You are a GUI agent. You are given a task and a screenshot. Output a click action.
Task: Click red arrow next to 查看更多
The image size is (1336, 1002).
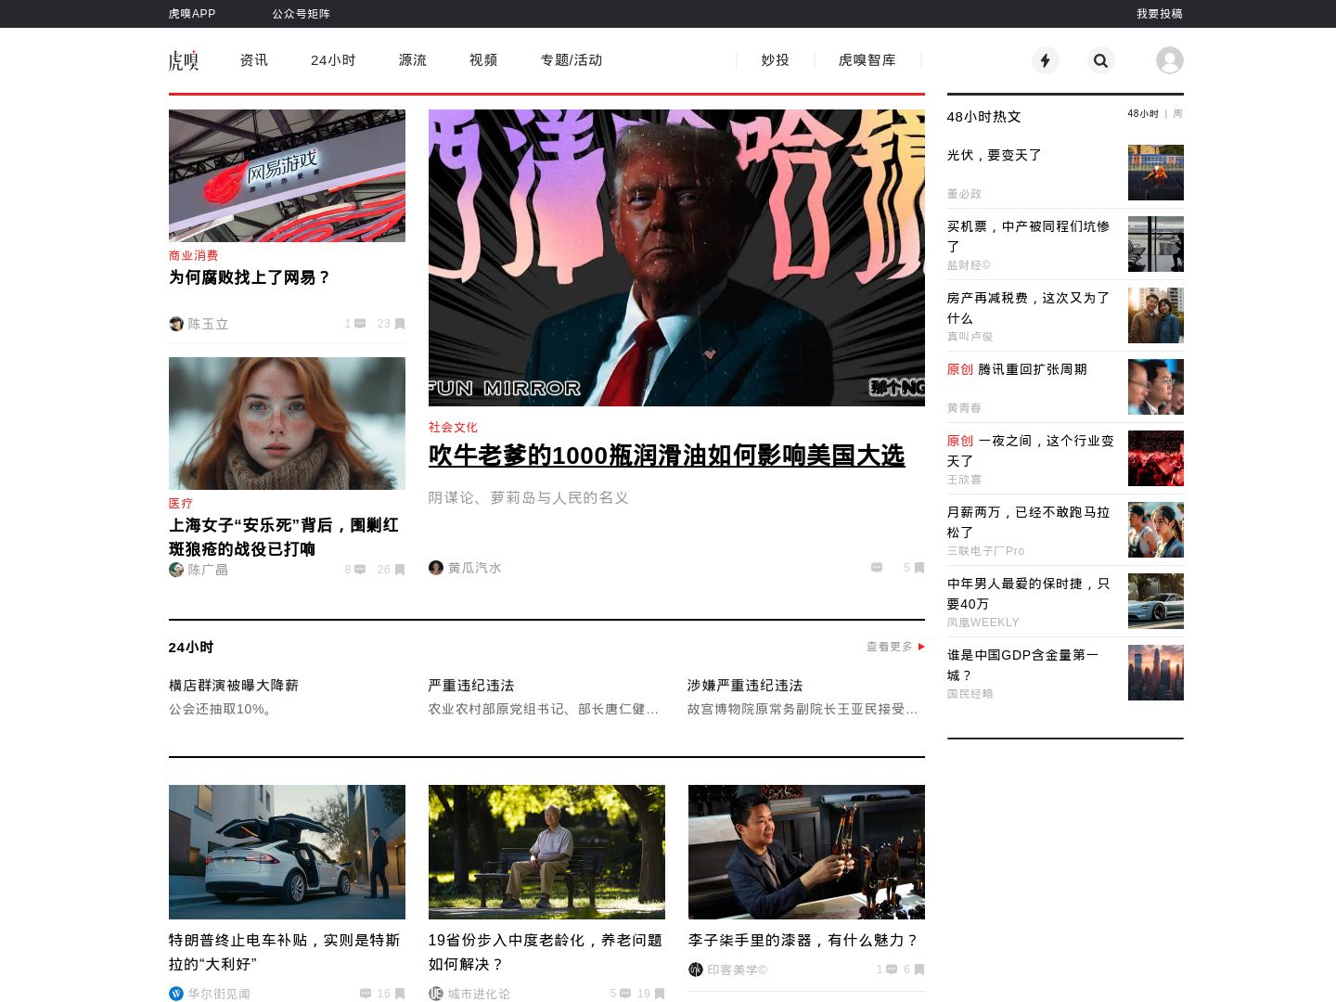tap(921, 647)
